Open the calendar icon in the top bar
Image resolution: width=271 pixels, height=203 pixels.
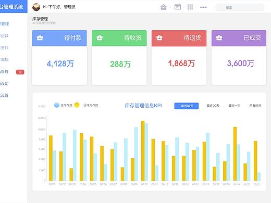(178, 7)
